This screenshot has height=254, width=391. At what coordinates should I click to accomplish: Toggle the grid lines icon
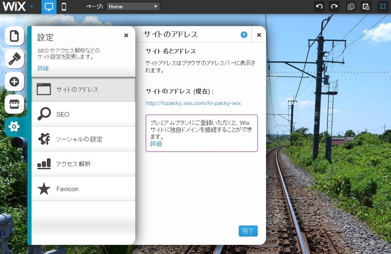coord(383,7)
